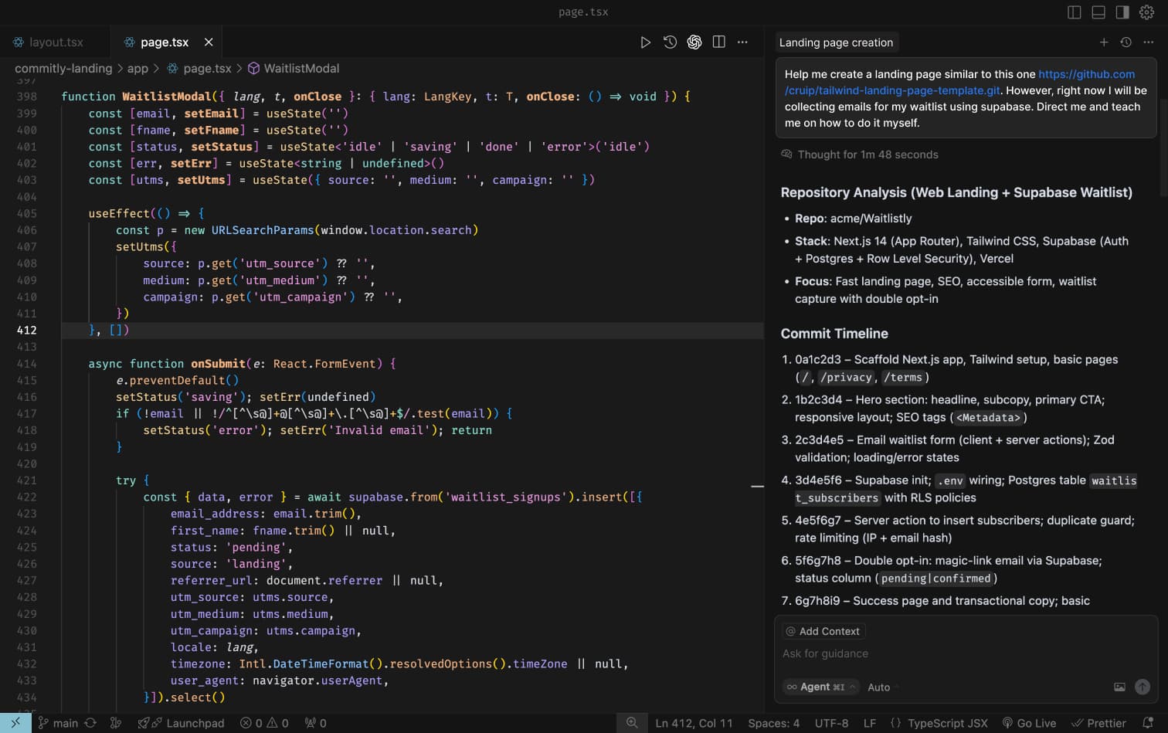This screenshot has width=1168, height=733.
Task: Open the settings gear icon
Action: 1146,12
